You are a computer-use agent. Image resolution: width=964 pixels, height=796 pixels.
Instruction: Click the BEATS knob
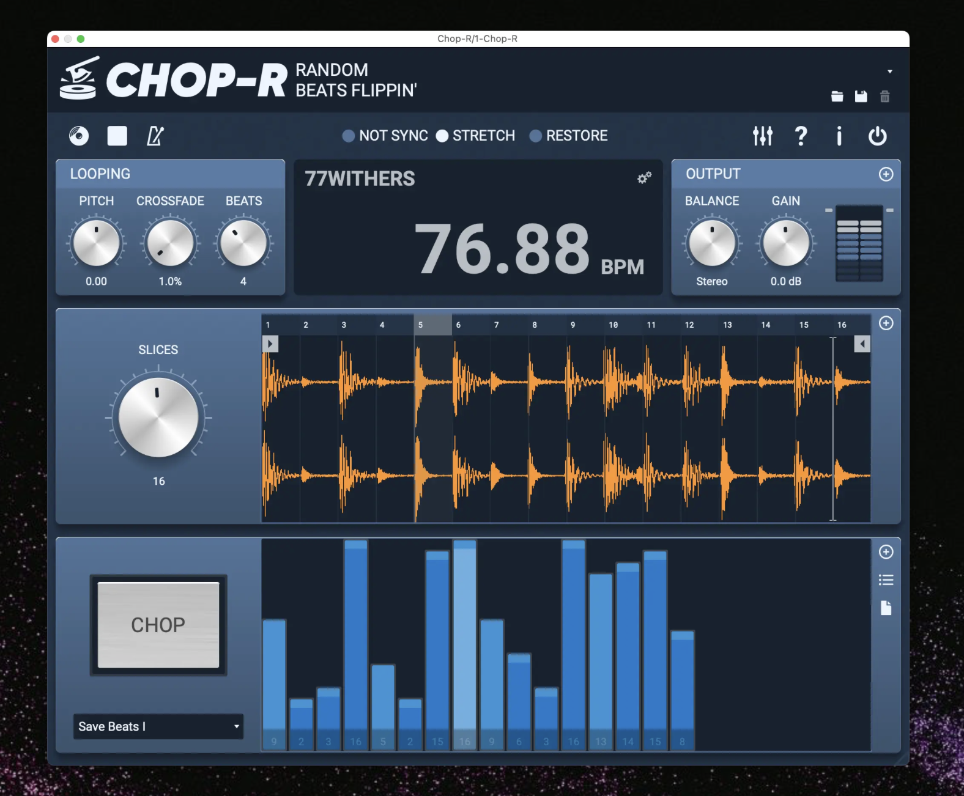tap(243, 243)
